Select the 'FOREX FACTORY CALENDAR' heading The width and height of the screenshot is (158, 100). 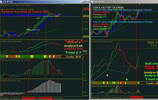108,8
